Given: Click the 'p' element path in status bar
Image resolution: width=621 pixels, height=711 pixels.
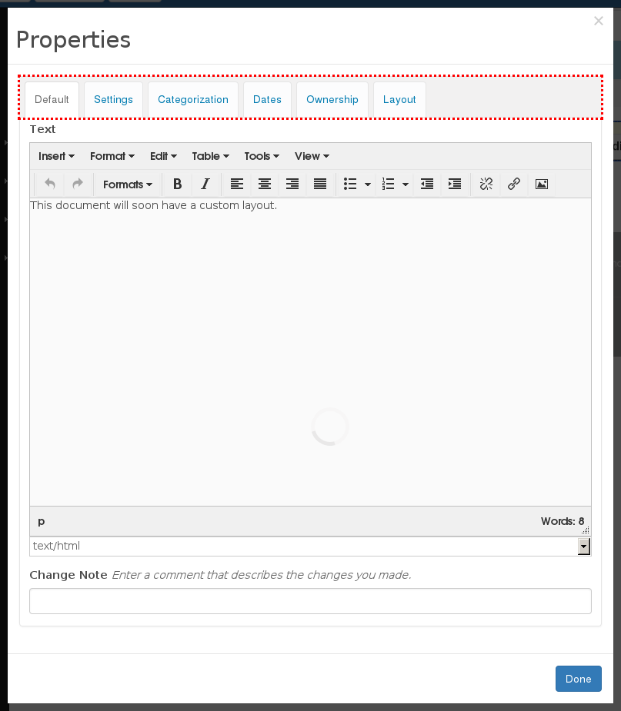Looking at the screenshot, I should pos(42,521).
